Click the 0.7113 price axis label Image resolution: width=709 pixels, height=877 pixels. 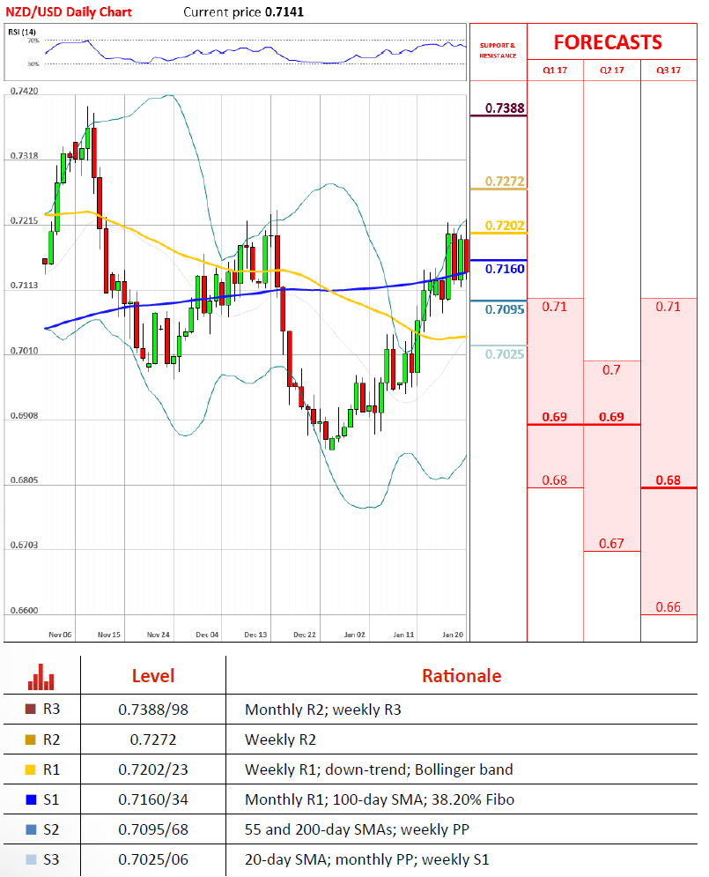point(24,286)
